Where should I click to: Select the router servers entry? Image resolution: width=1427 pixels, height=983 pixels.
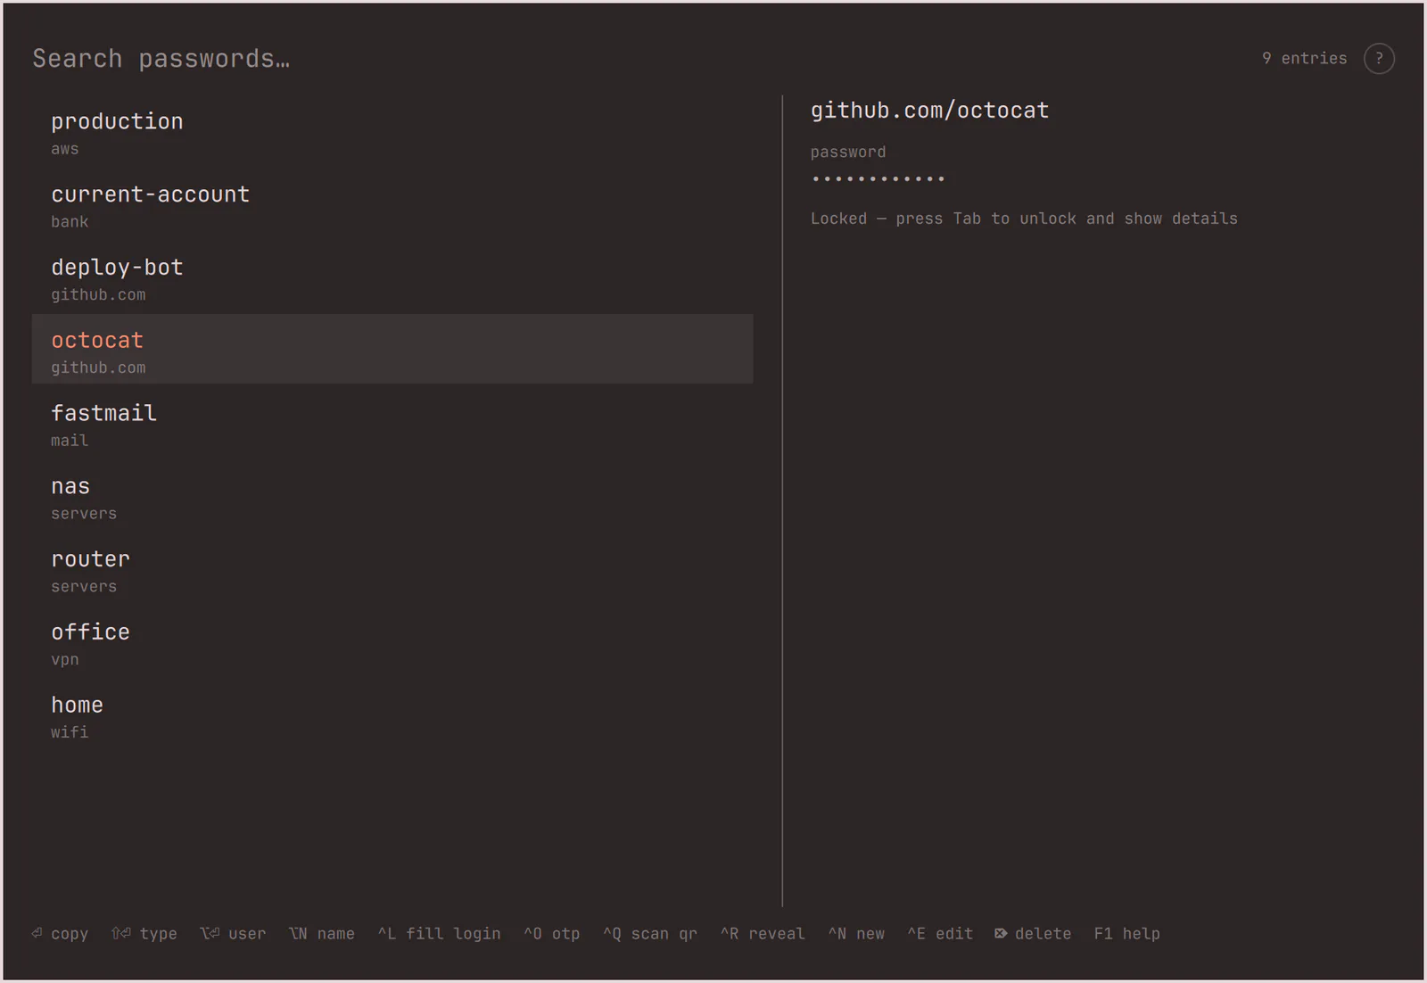[392, 568]
